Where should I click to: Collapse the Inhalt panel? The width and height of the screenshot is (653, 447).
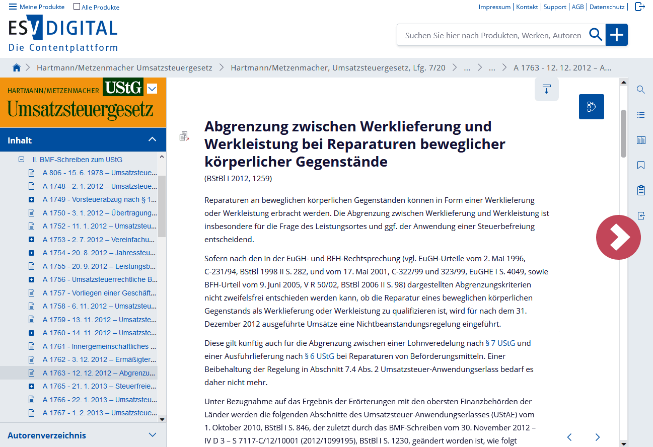coord(152,140)
